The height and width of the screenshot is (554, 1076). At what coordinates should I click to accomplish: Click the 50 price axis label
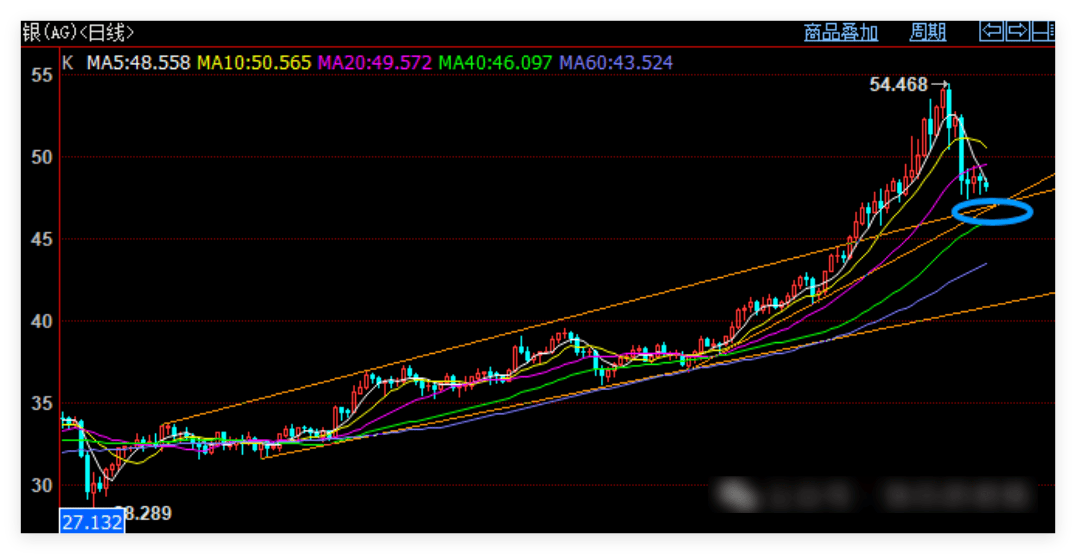pyautogui.click(x=42, y=157)
